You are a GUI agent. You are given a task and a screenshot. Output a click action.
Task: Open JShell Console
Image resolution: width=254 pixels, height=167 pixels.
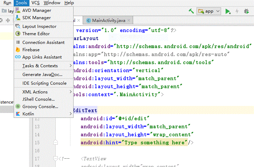tap(43, 99)
